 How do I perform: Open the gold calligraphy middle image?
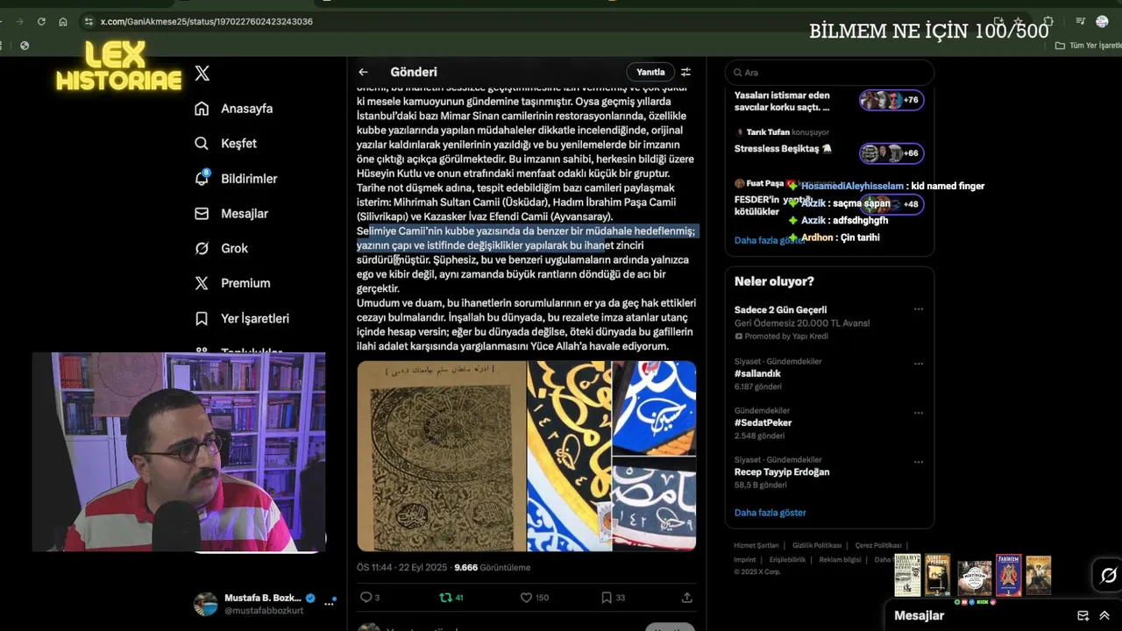coord(569,456)
